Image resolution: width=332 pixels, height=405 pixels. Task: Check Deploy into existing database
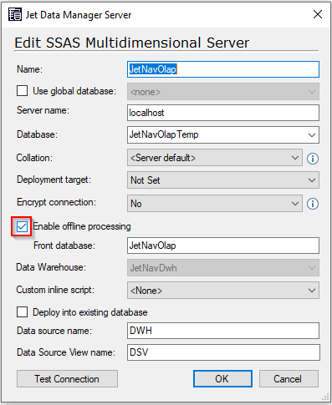23,312
